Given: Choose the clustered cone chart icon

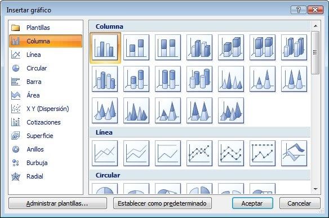Looking at the screenshot, I should [231, 79].
